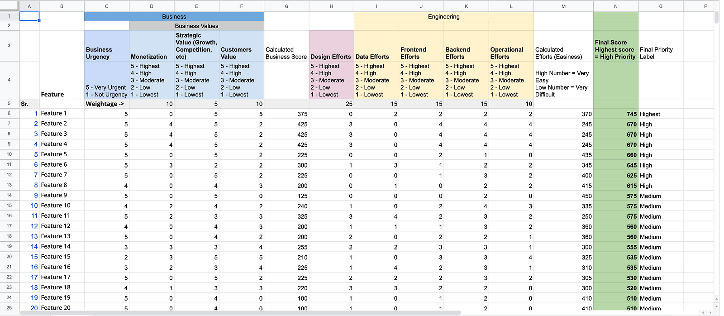Click the '5 - Very Urgent' scale cell
The height and width of the screenshot is (316, 724).
107,80
